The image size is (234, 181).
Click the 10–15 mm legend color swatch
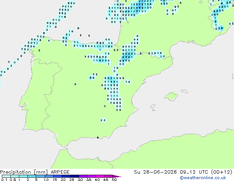tap(49, 176)
